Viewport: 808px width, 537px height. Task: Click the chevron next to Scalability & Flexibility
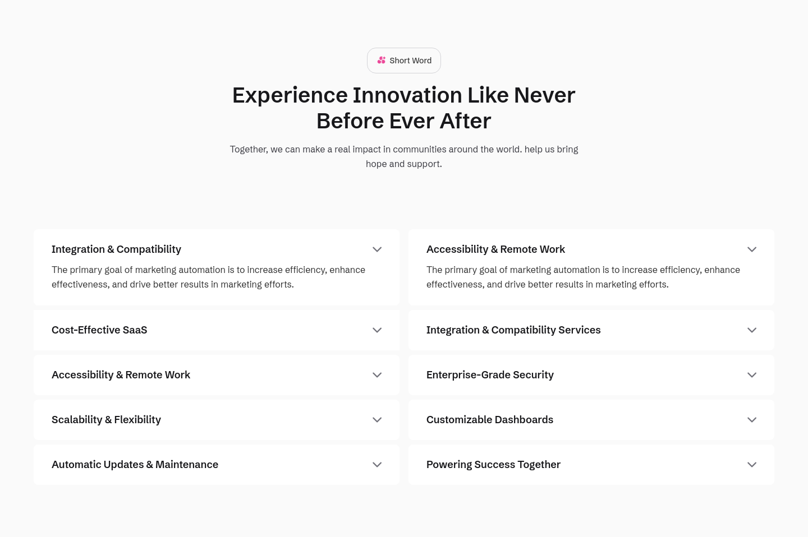coord(377,420)
